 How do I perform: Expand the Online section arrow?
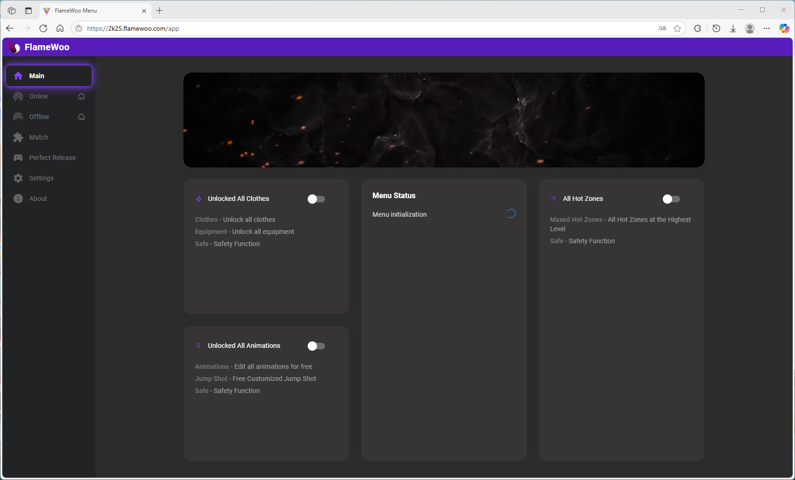[81, 96]
